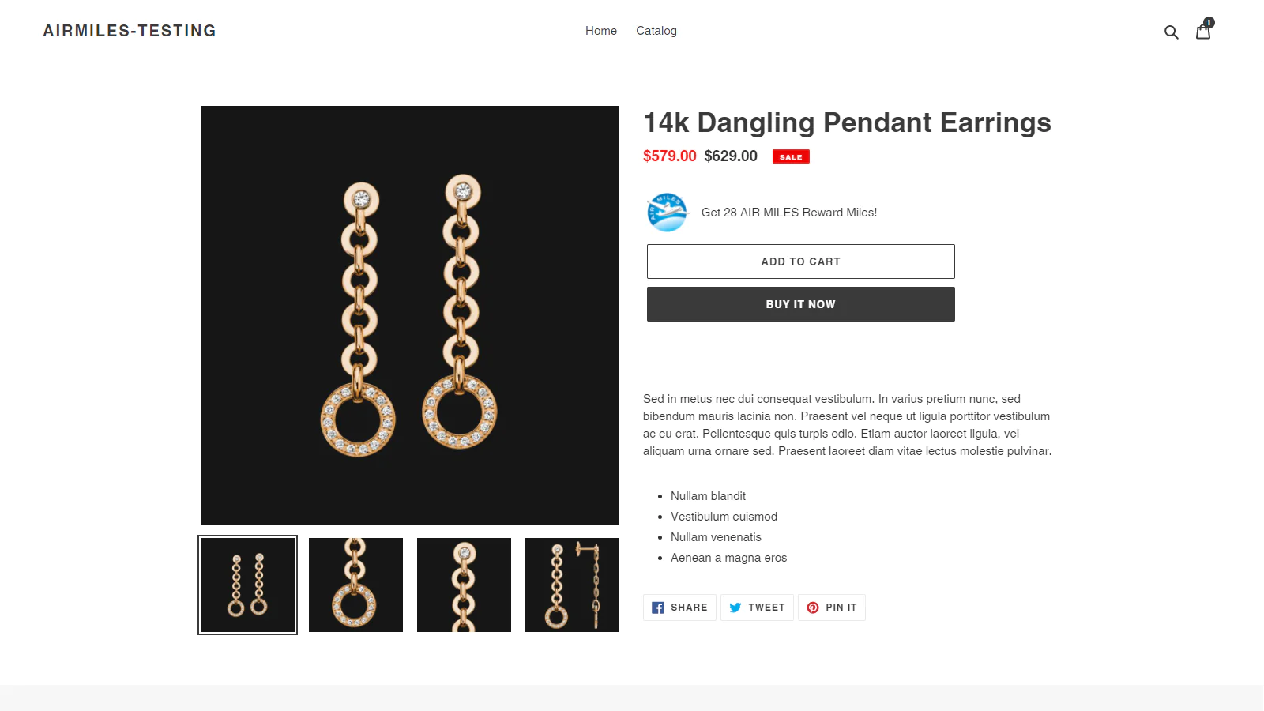Screen dimensions: 1264x711
Task: Select the fourth thumbnail showing side view
Action: pyautogui.click(x=572, y=585)
